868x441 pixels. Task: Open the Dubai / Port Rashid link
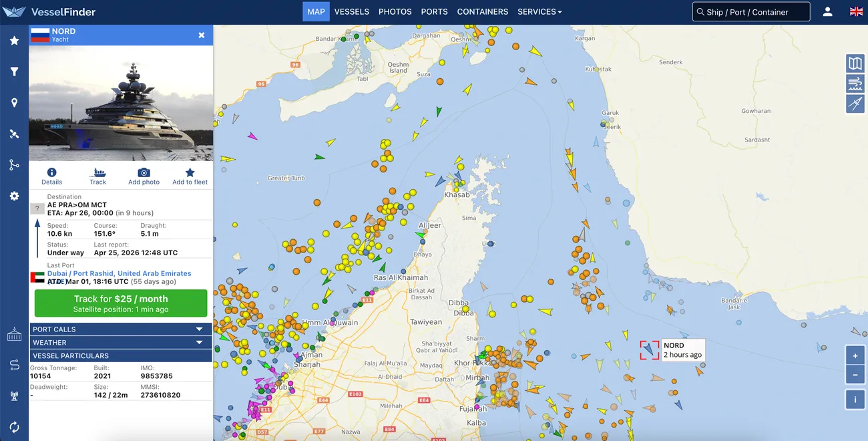[x=119, y=274]
